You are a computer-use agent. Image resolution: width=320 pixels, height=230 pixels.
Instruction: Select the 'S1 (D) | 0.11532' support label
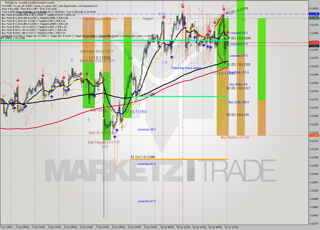[x=238, y=64]
